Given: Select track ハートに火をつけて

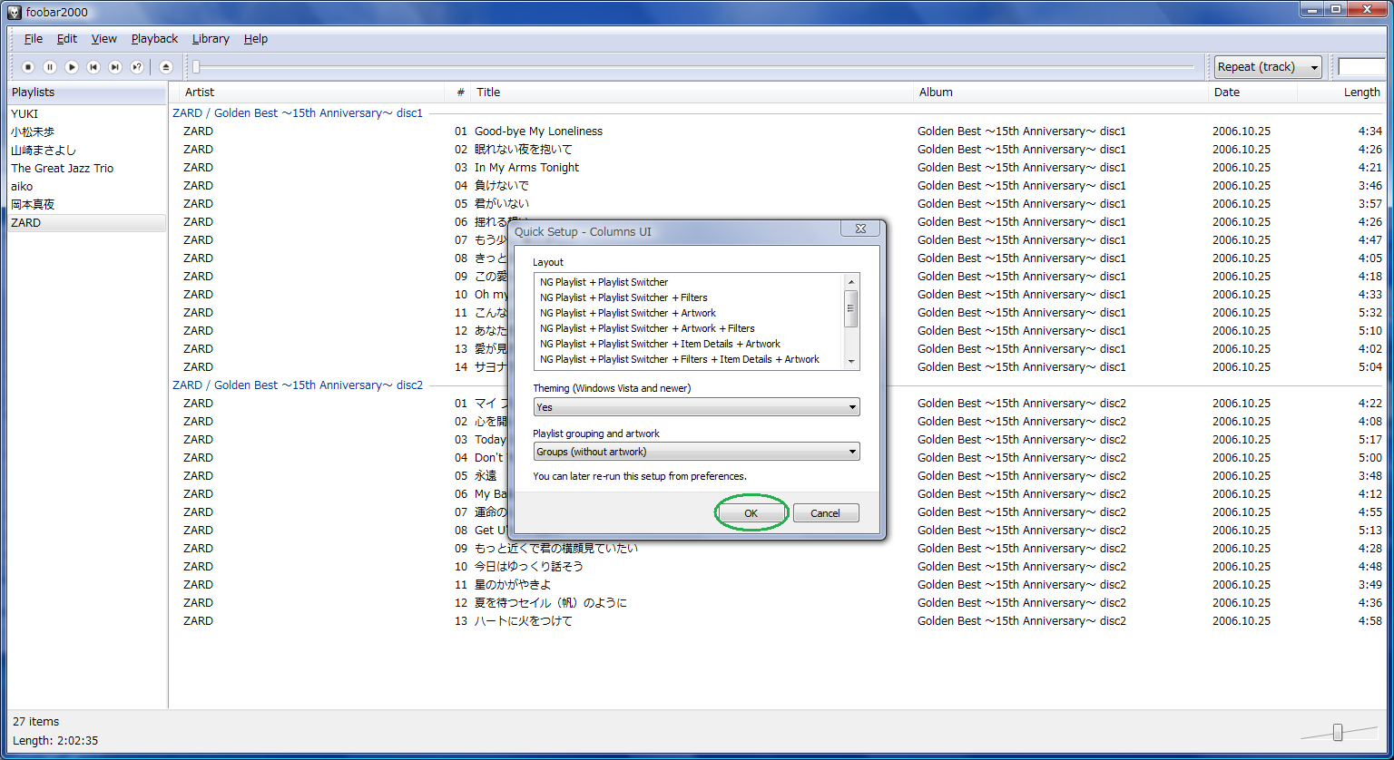Looking at the screenshot, I should [778, 621].
